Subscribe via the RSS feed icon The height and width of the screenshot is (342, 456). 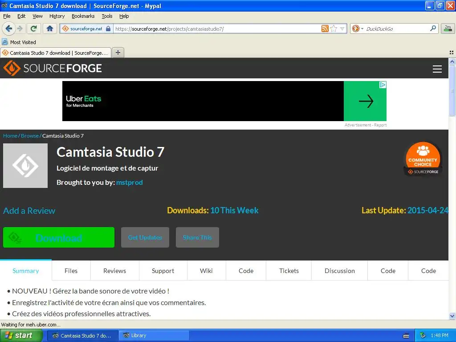click(x=325, y=28)
